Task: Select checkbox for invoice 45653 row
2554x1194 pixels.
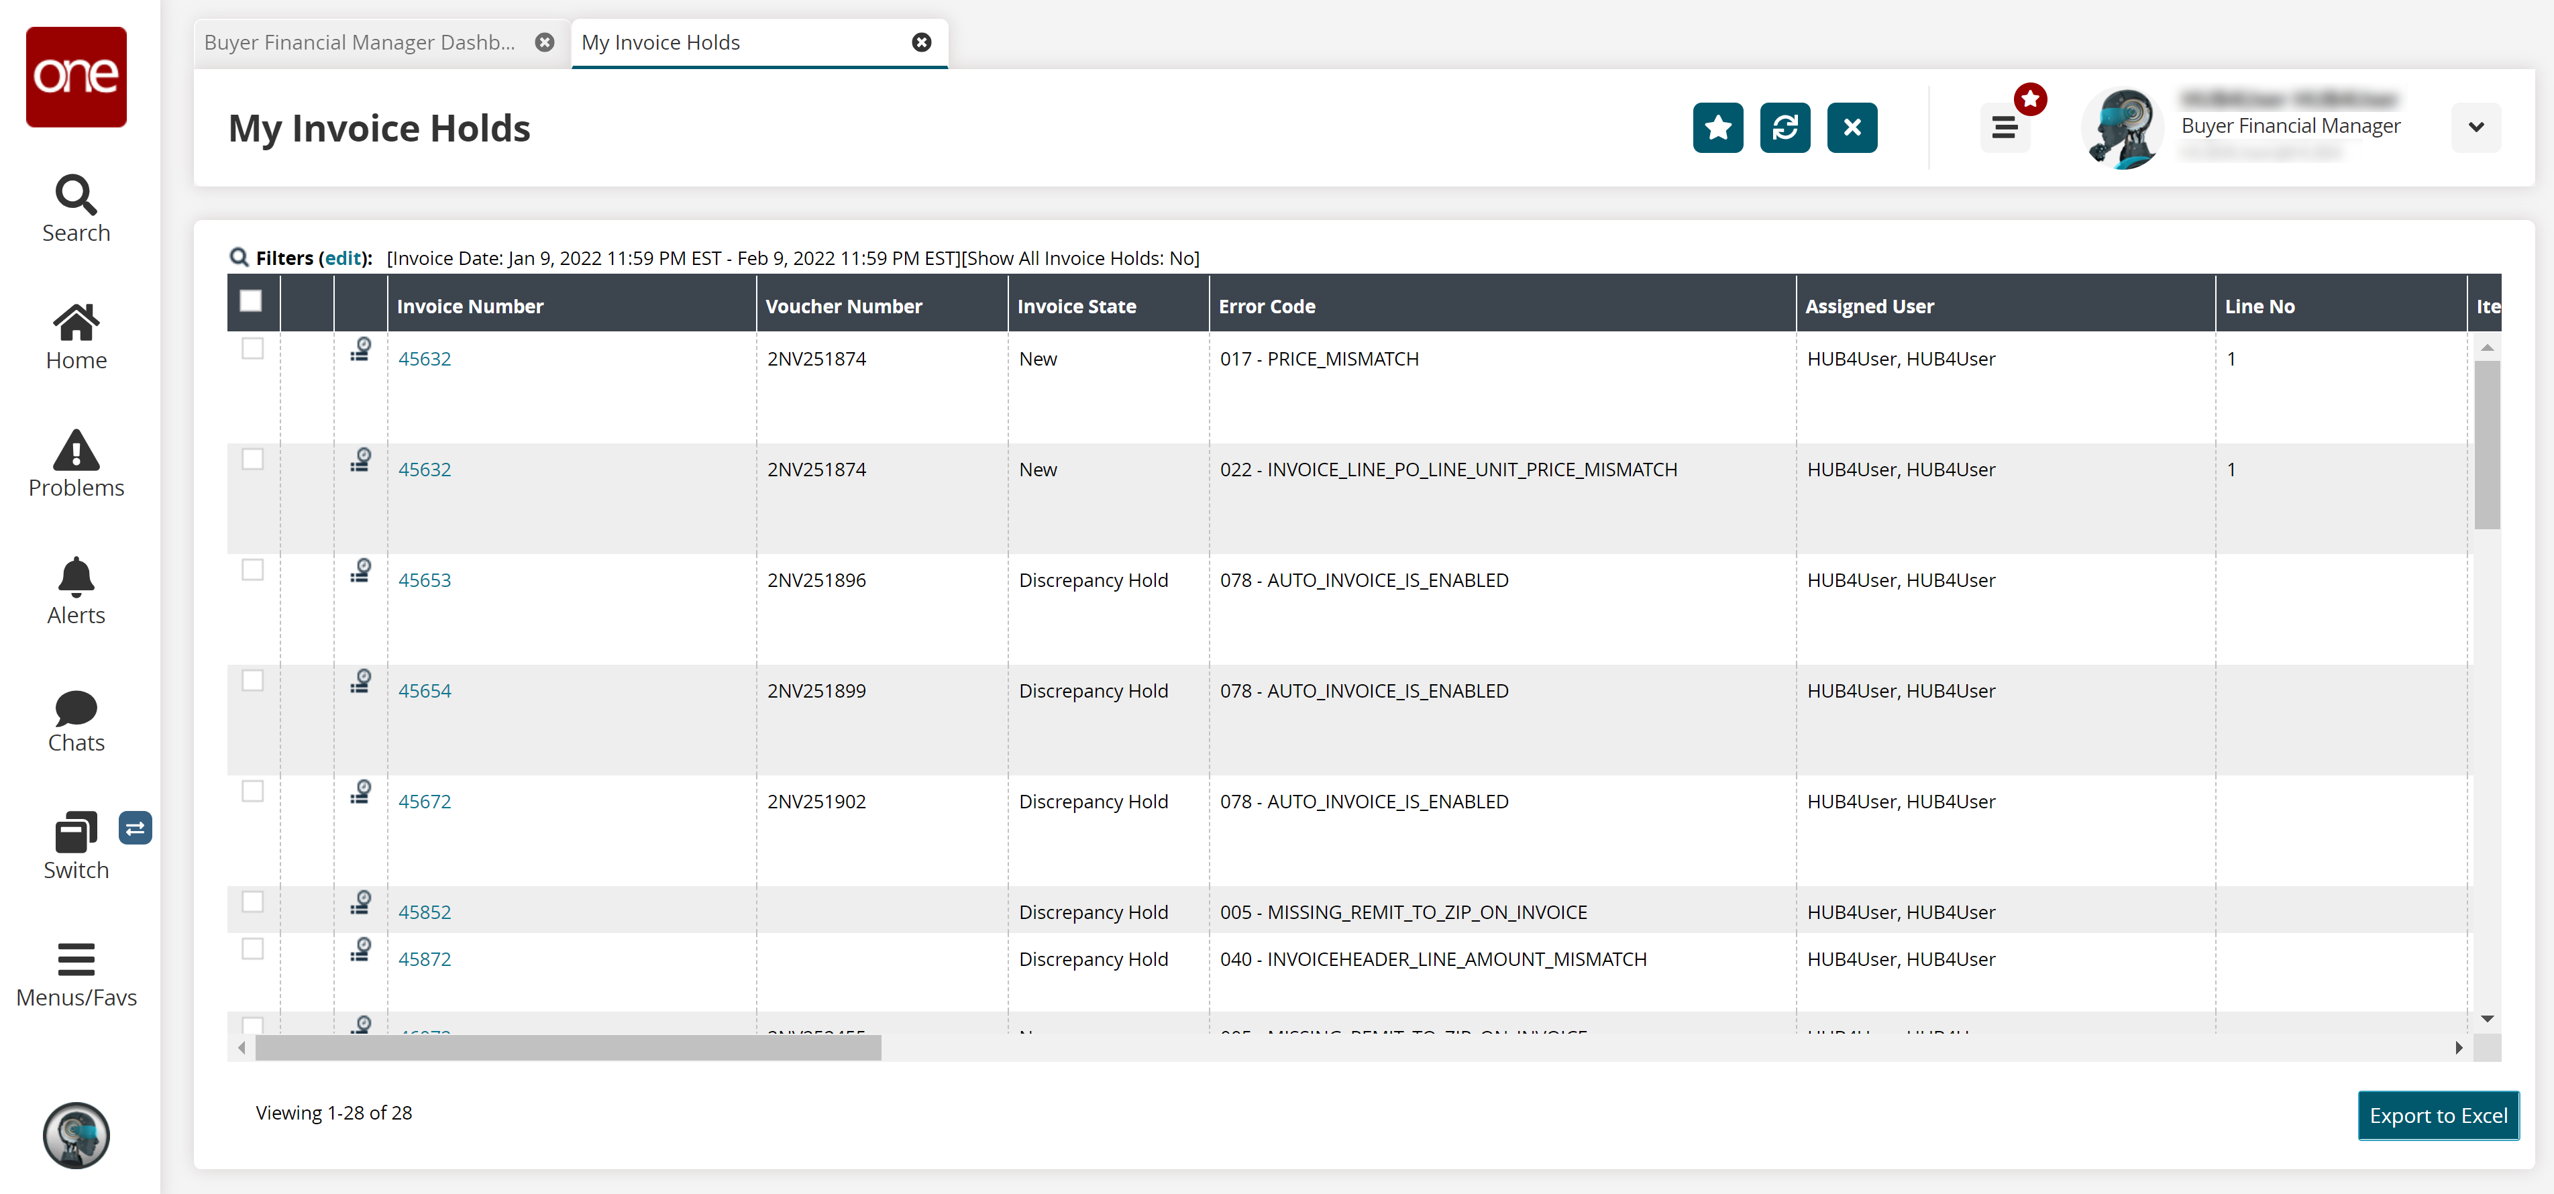Action: tap(253, 570)
